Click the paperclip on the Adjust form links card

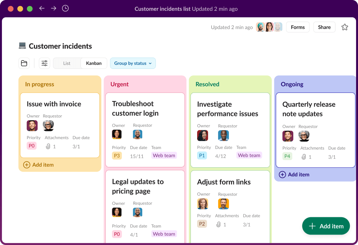[x=218, y=224]
